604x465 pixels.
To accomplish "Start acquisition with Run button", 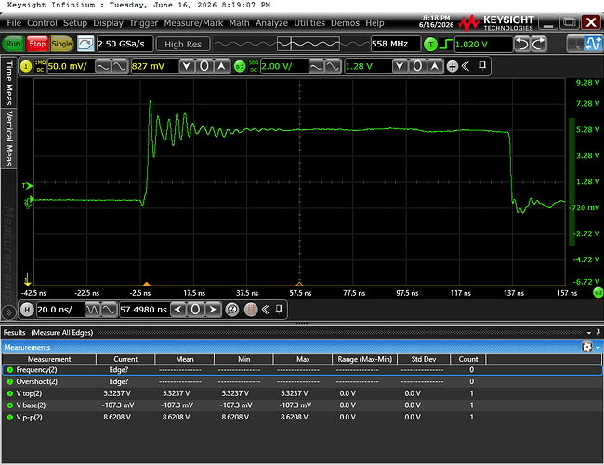I will click(13, 44).
